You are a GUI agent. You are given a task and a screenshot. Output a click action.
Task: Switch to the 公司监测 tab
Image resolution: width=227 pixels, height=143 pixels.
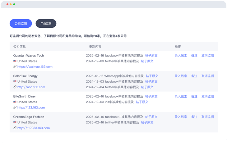coord(21,24)
